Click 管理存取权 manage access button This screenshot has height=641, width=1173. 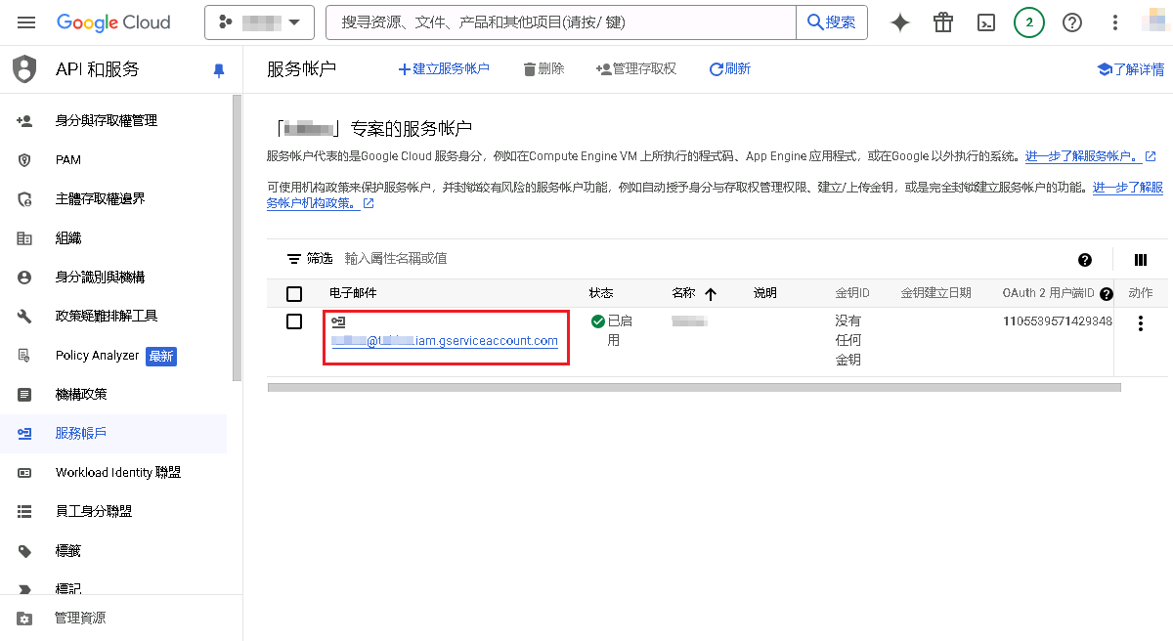pyautogui.click(x=636, y=69)
